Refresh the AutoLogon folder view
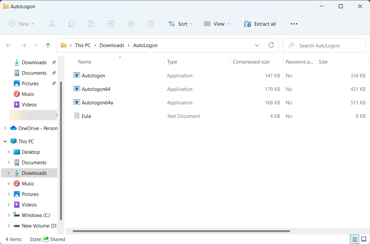The width and height of the screenshot is (370, 244). pyautogui.click(x=271, y=45)
